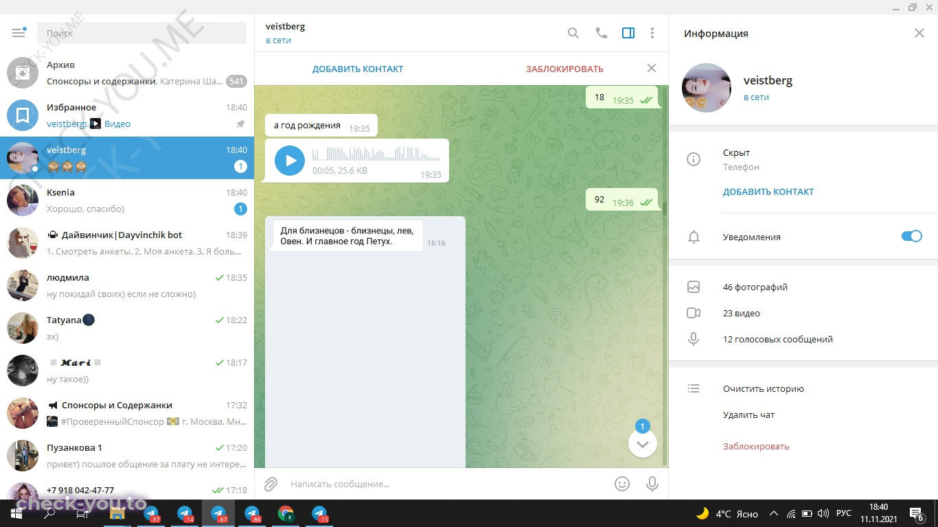The width and height of the screenshot is (938, 527).
Task: Switch to the Telegram taskbar icon with badge 14
Action: point(185,513)
